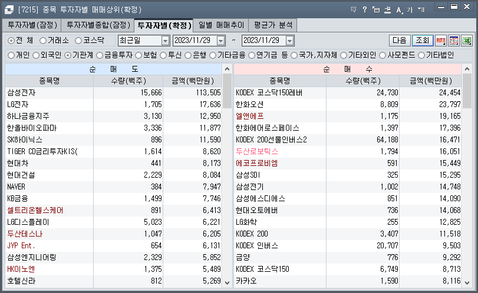Select 두산로보틱스 row
This screenshot has width=478, height=293.
pyautogui.click(x=348, y=152)
